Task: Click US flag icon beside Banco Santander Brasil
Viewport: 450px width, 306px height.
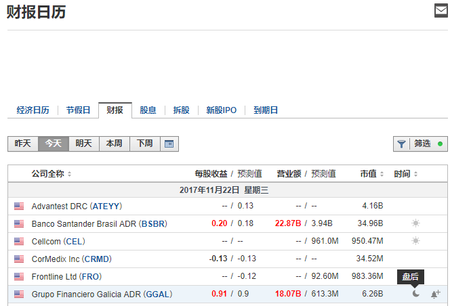Action: tap(19, 223)
